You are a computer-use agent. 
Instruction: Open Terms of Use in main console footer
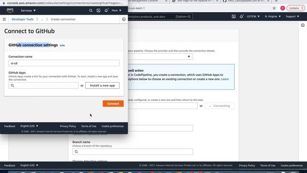(268, 165)
